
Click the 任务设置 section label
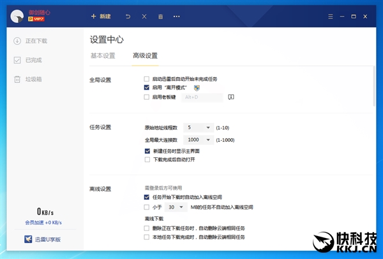pyautogui.click(x=100, y=127)
